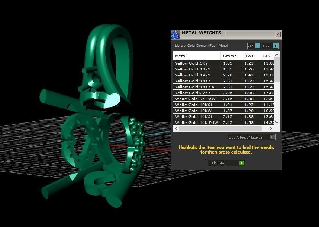Click the 2.20 grams cell

tap(232, 75)
